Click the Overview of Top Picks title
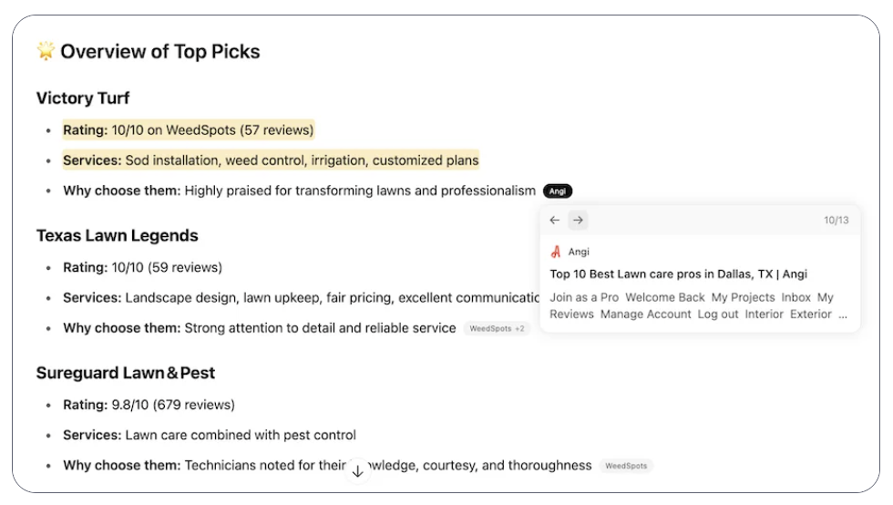Image resolution: width=893 pixels, height=505 pixels. (160, 51)
